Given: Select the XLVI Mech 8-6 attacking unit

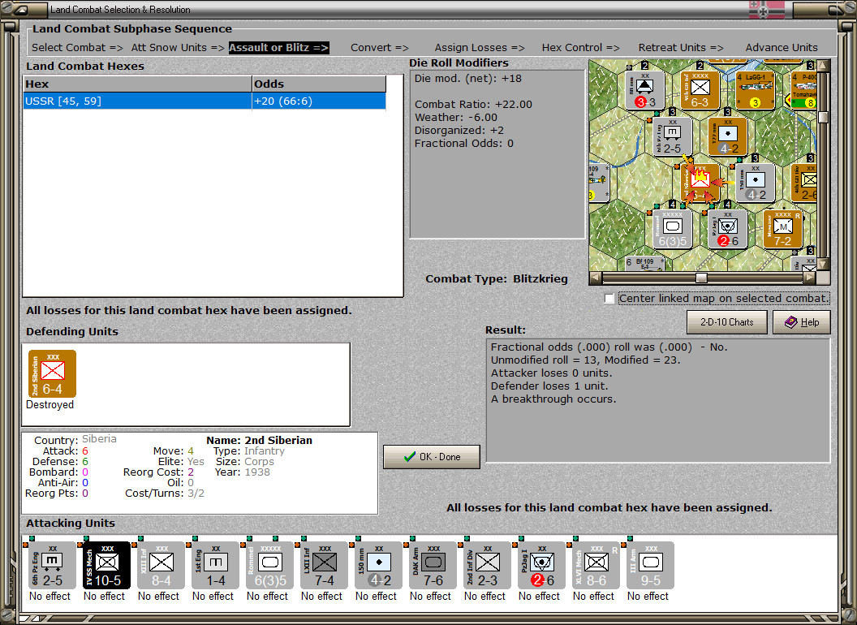Looking at the screenshot, I should (x=596, y=565).
